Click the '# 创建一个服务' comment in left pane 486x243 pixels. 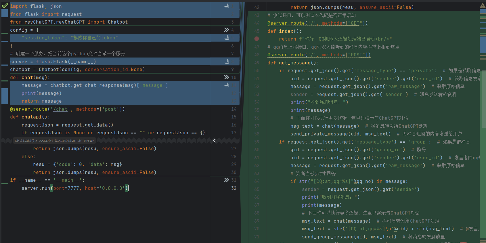[68, 54]
